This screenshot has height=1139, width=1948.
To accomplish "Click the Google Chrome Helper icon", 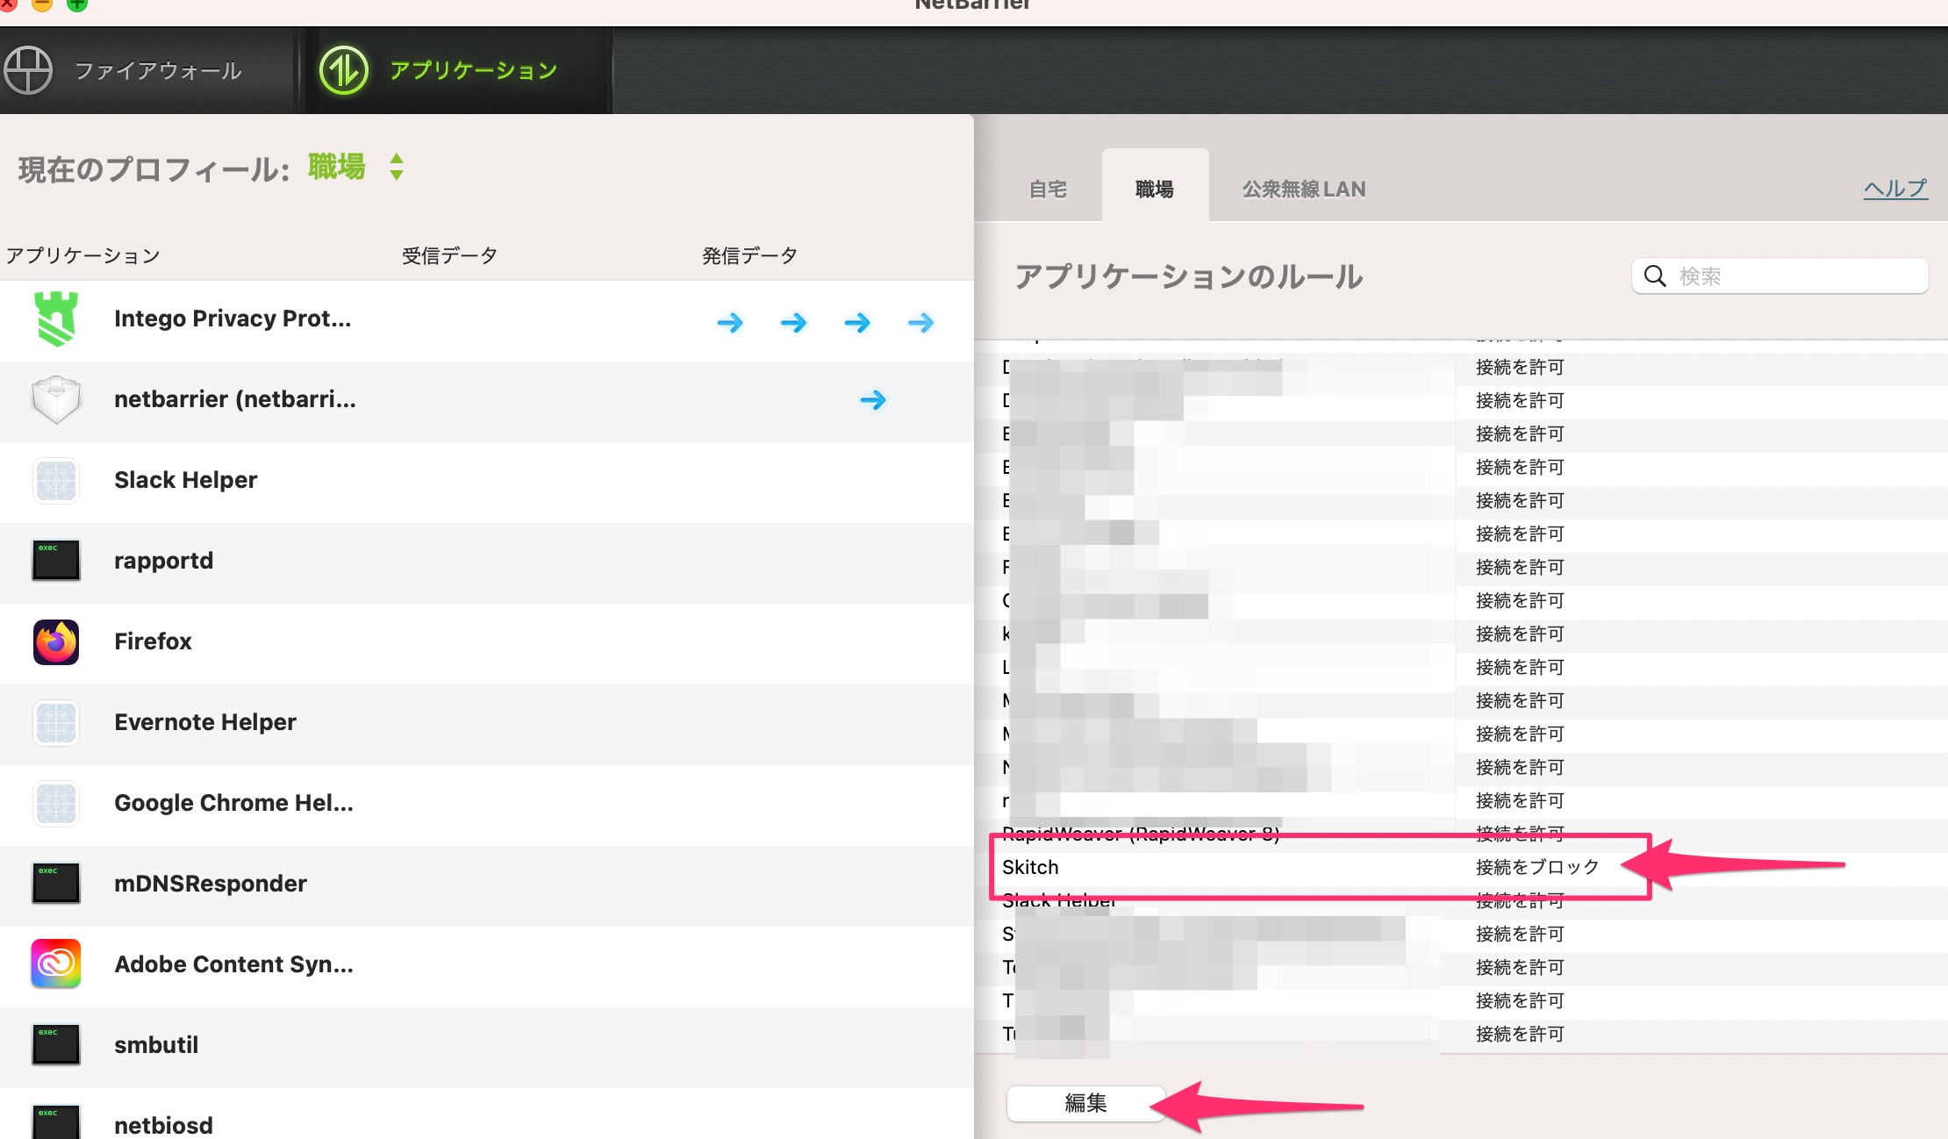I will click(x=56, y=804).
